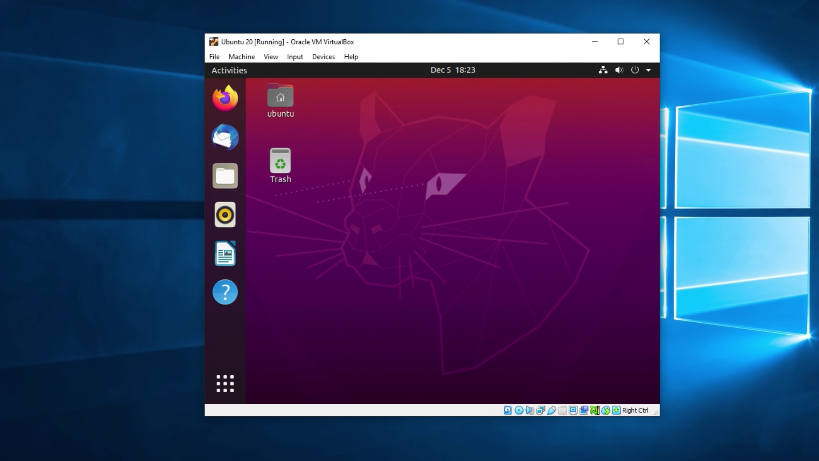This screenshot has width=819, height=461.
Task: Toggle the speaker volume icon
Action: (619, 70)
